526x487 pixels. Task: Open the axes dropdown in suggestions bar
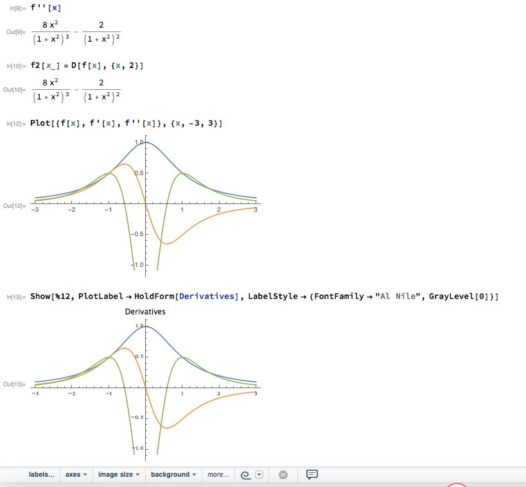pos(76,474)
